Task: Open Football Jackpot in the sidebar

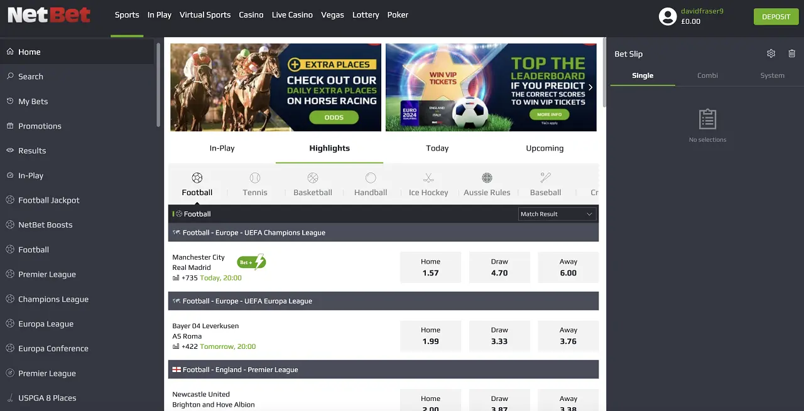Action: tap(49, 200)
